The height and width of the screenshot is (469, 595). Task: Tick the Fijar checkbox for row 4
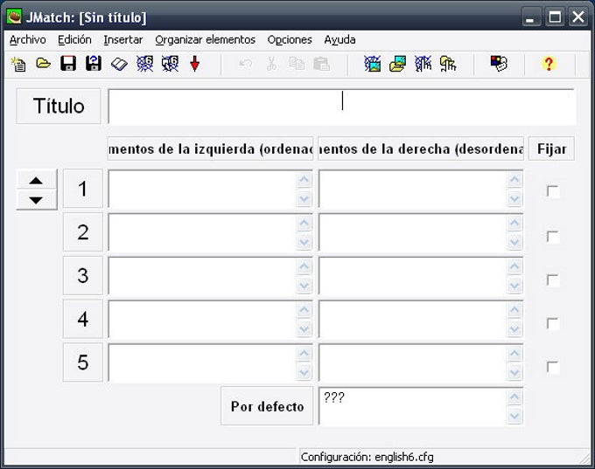pyautogui.click(x=552, y=323)
